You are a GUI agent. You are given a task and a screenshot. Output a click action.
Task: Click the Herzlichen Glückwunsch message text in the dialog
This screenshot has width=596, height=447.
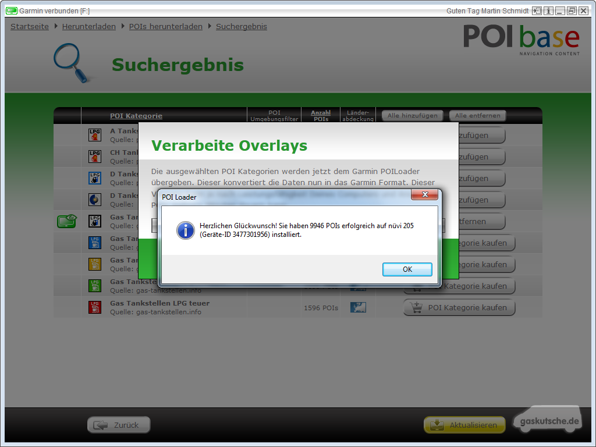(306, 230)
